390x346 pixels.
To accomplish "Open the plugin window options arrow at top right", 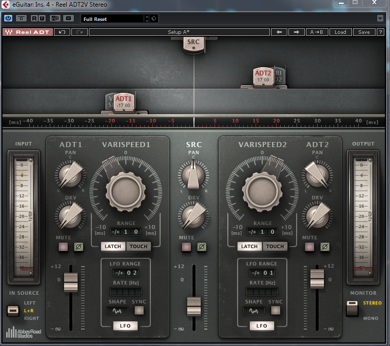I will click(380, 18).
